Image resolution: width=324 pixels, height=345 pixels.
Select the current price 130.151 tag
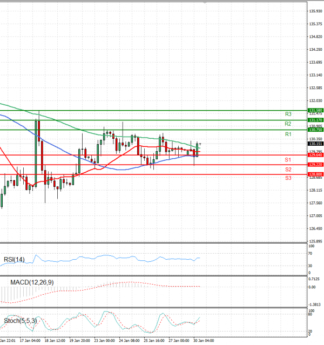[x=316, y=144]
